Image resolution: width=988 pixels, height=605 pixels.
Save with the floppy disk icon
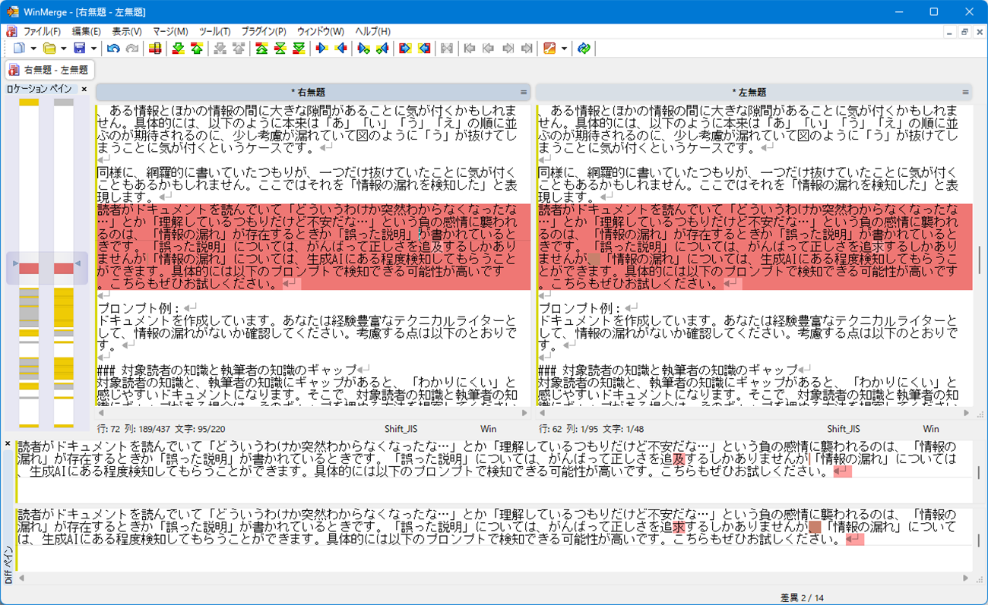pyautogui.click(x=79, y=49)
